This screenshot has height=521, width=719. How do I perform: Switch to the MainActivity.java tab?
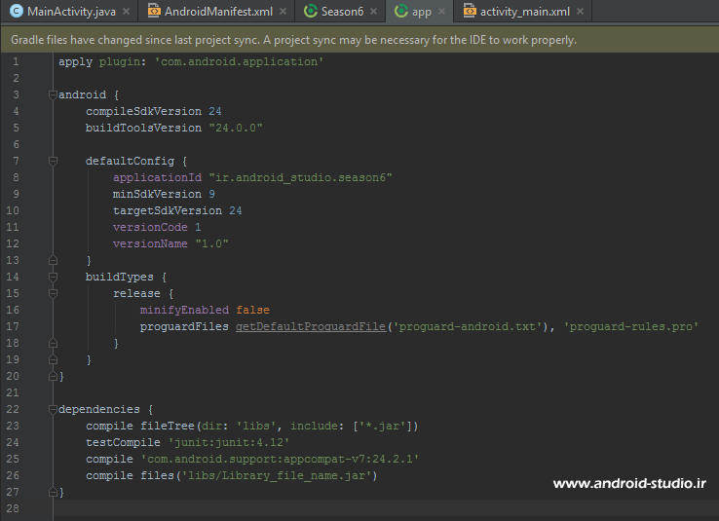click(70, 13)
